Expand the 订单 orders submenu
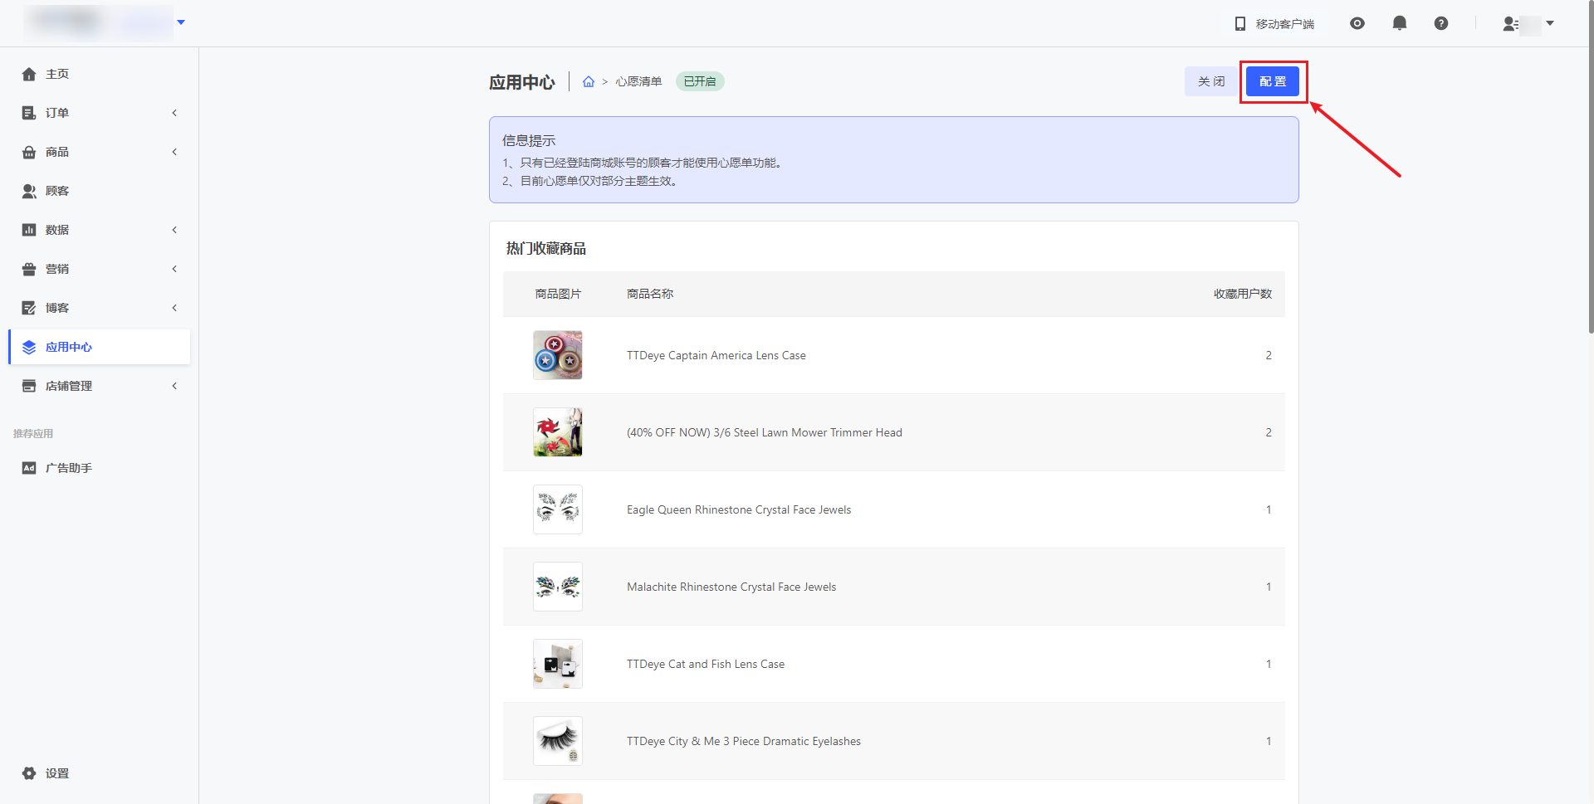The image size is (1594, 804). click(x=174, y=113)
